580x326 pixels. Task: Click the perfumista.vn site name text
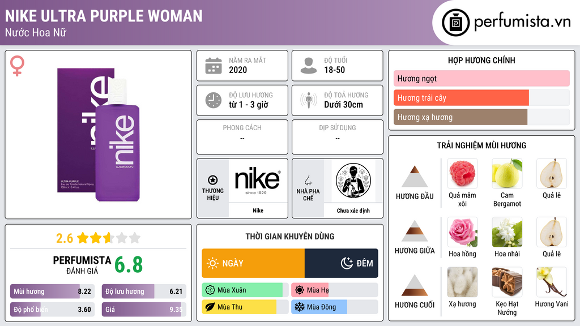point(522,22)
